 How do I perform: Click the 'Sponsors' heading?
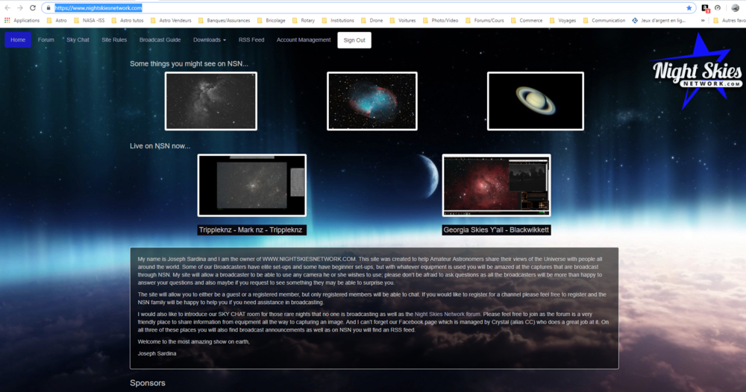(x=148, y=383)
